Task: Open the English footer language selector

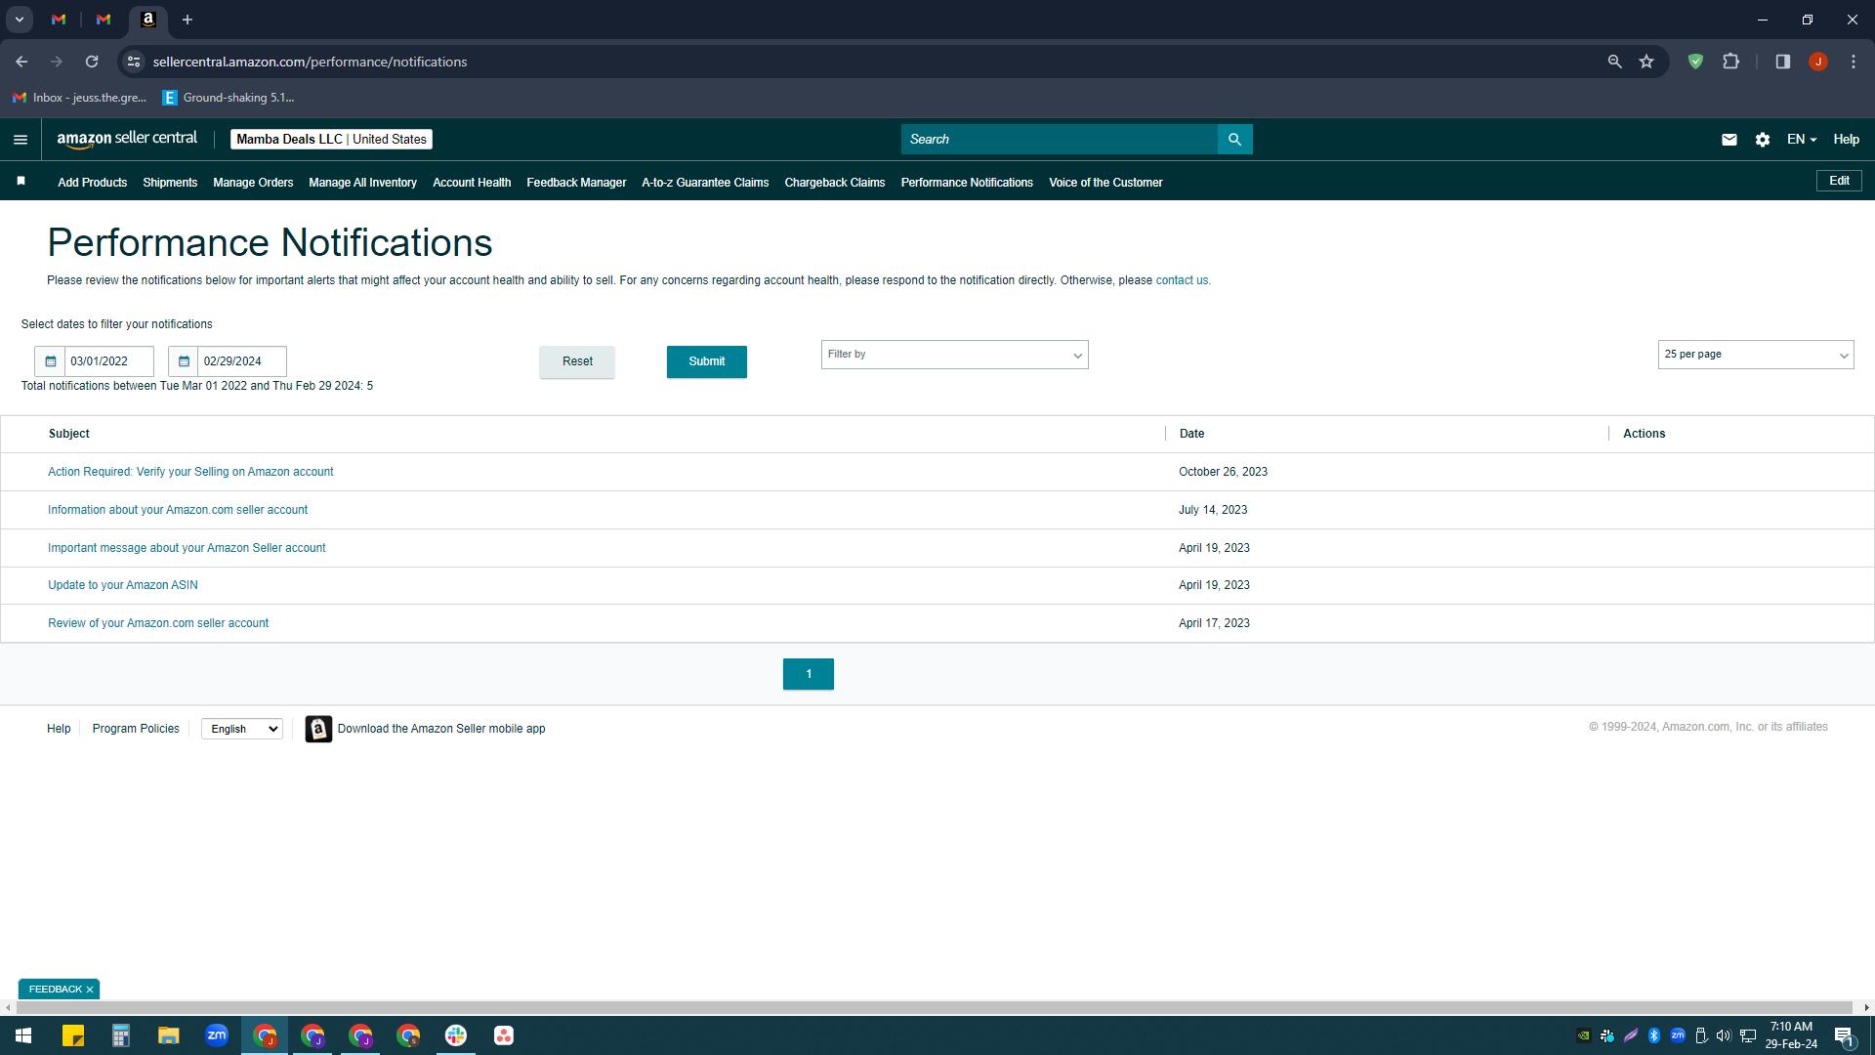Action: tap(242, 729)
